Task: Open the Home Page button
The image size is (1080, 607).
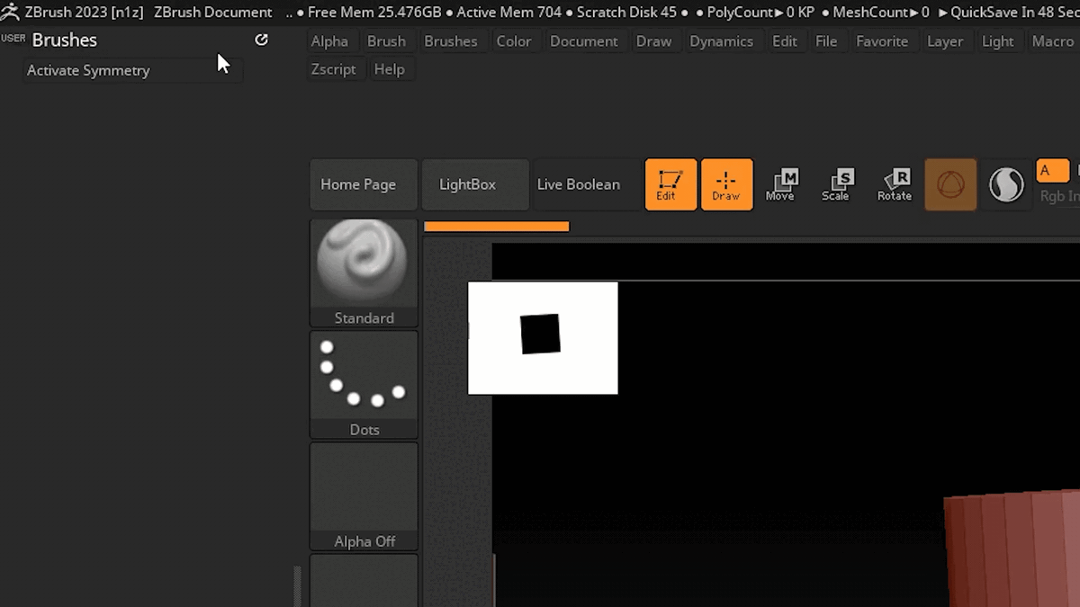Action: [x=364, y=184]
